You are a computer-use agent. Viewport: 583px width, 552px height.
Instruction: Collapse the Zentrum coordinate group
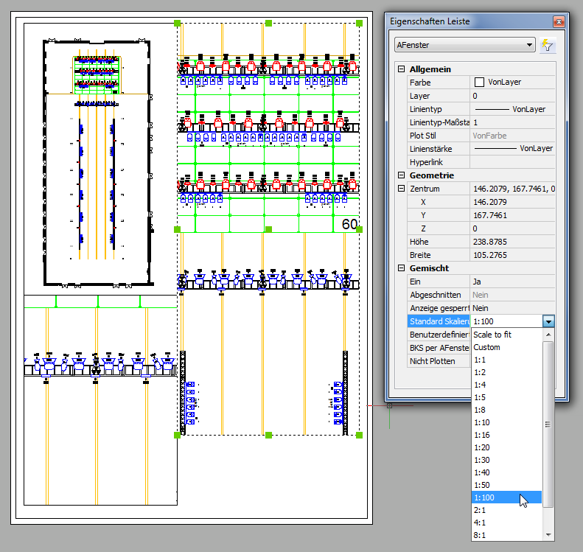[402, 189]
